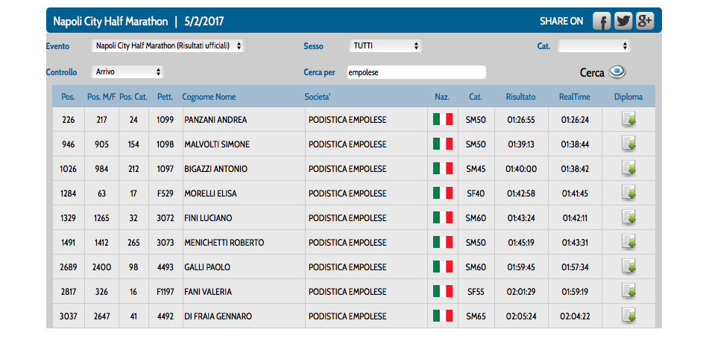Download diploma for GALLI PAOLO
Image resolution: width=706 pixels, height=338 pixels.
click(x=628, y=267)
